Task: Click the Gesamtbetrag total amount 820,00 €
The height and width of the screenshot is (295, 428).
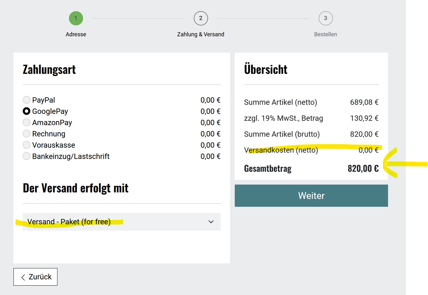Action: [x=363, y=169]
